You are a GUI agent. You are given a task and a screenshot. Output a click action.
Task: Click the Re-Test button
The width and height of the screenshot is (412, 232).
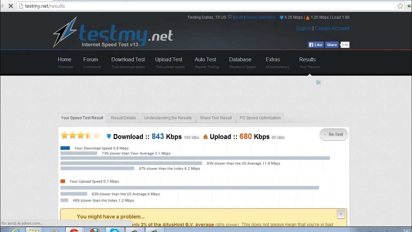click(x=333, y=134)
